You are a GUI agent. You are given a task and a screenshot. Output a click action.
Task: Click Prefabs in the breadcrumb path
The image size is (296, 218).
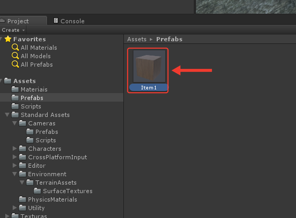pyautogui.click(x=169, y=39)
